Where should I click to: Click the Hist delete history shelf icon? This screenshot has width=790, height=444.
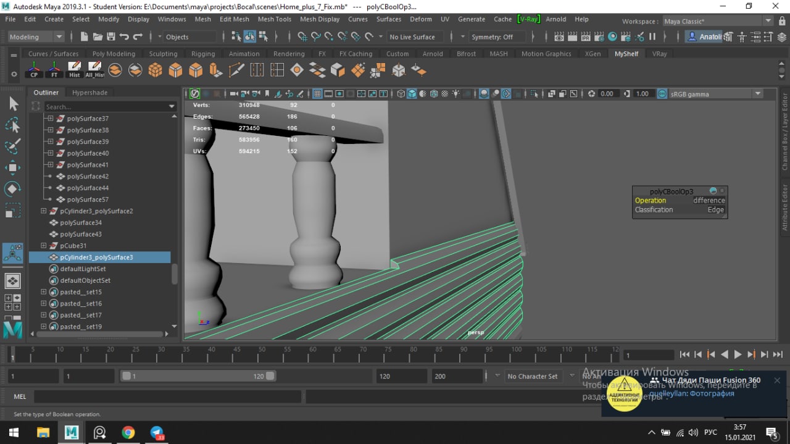point(75,70)
